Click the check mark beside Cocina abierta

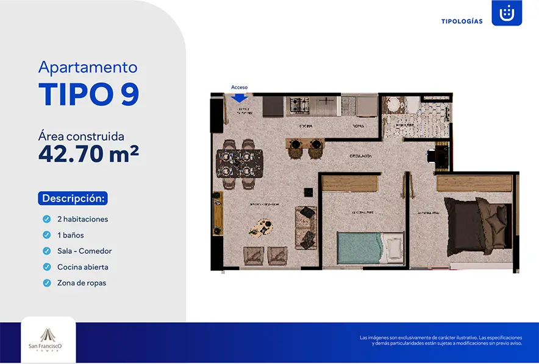tap(47, 267)
